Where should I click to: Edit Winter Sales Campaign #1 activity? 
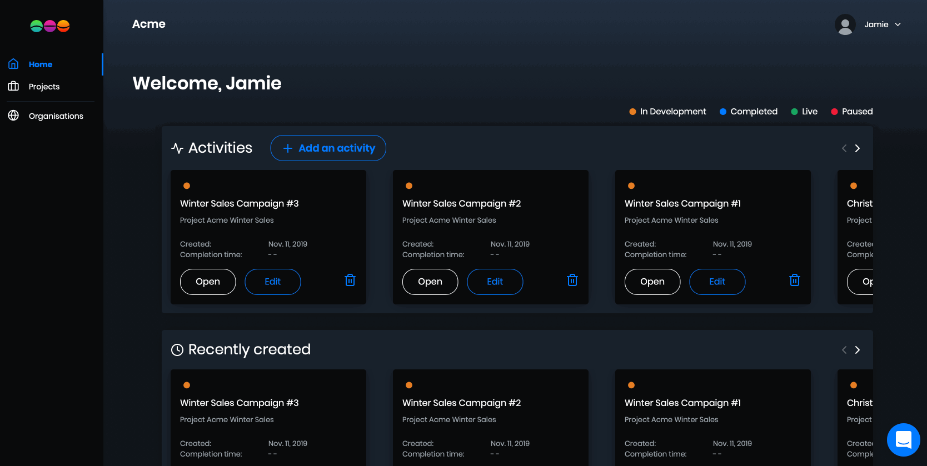(x=717, y=282)
